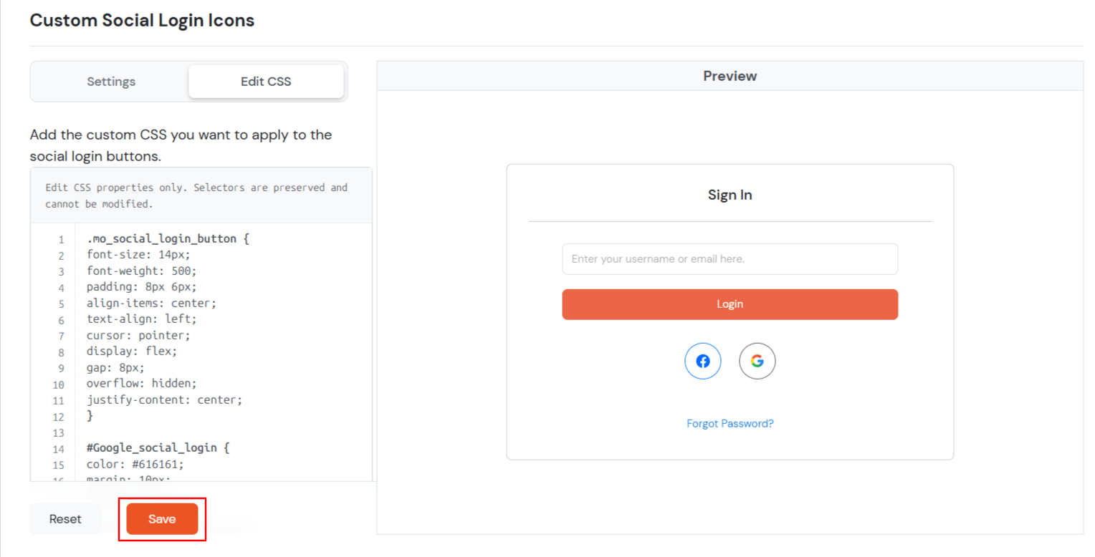Open the Forgot Password link
Viewport: 1095px width, 557px height.
(730, 423)
